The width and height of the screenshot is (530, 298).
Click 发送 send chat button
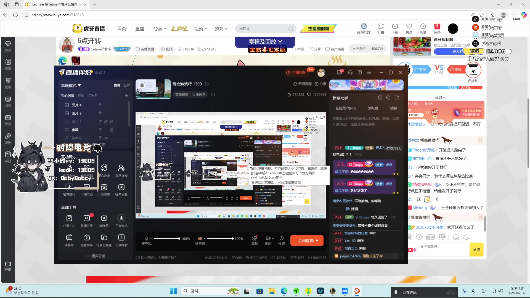[476, 249]
